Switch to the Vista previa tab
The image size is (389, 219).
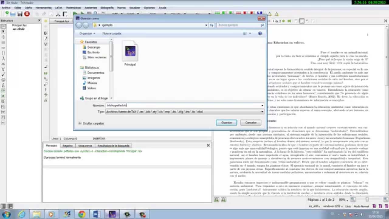[x=85, y=146]
